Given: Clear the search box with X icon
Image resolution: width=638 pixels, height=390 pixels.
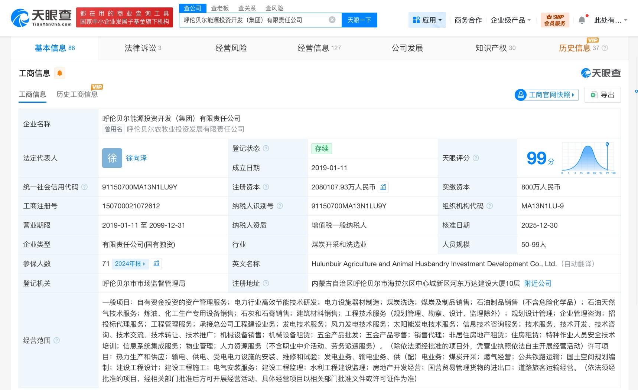Looking at the screenshot, I should point(332,20).
